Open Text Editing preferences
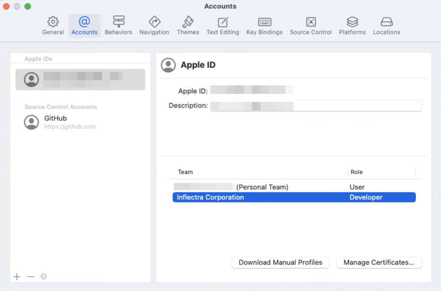 pos(223,25)
